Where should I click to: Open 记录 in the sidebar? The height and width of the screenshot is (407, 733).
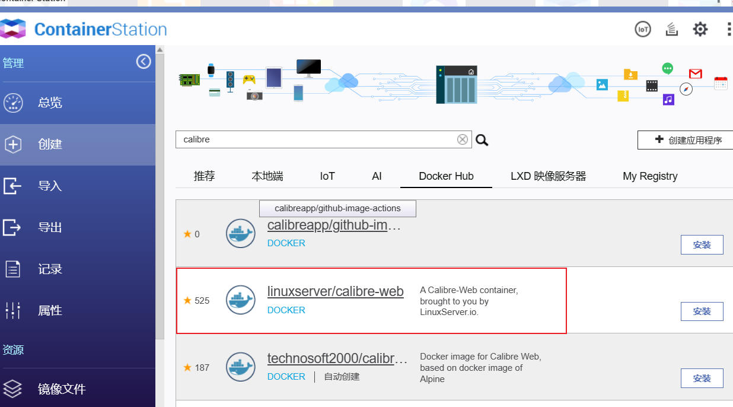[x=78, y=269]
